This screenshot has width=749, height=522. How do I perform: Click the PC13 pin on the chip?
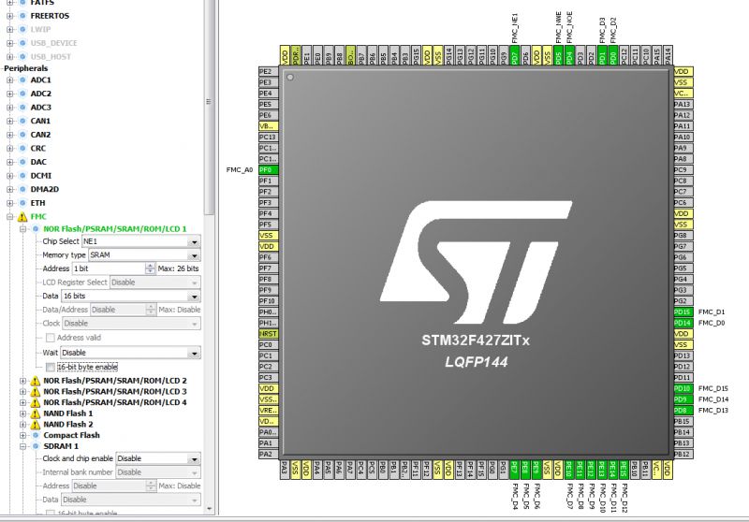tap(268, 138)
